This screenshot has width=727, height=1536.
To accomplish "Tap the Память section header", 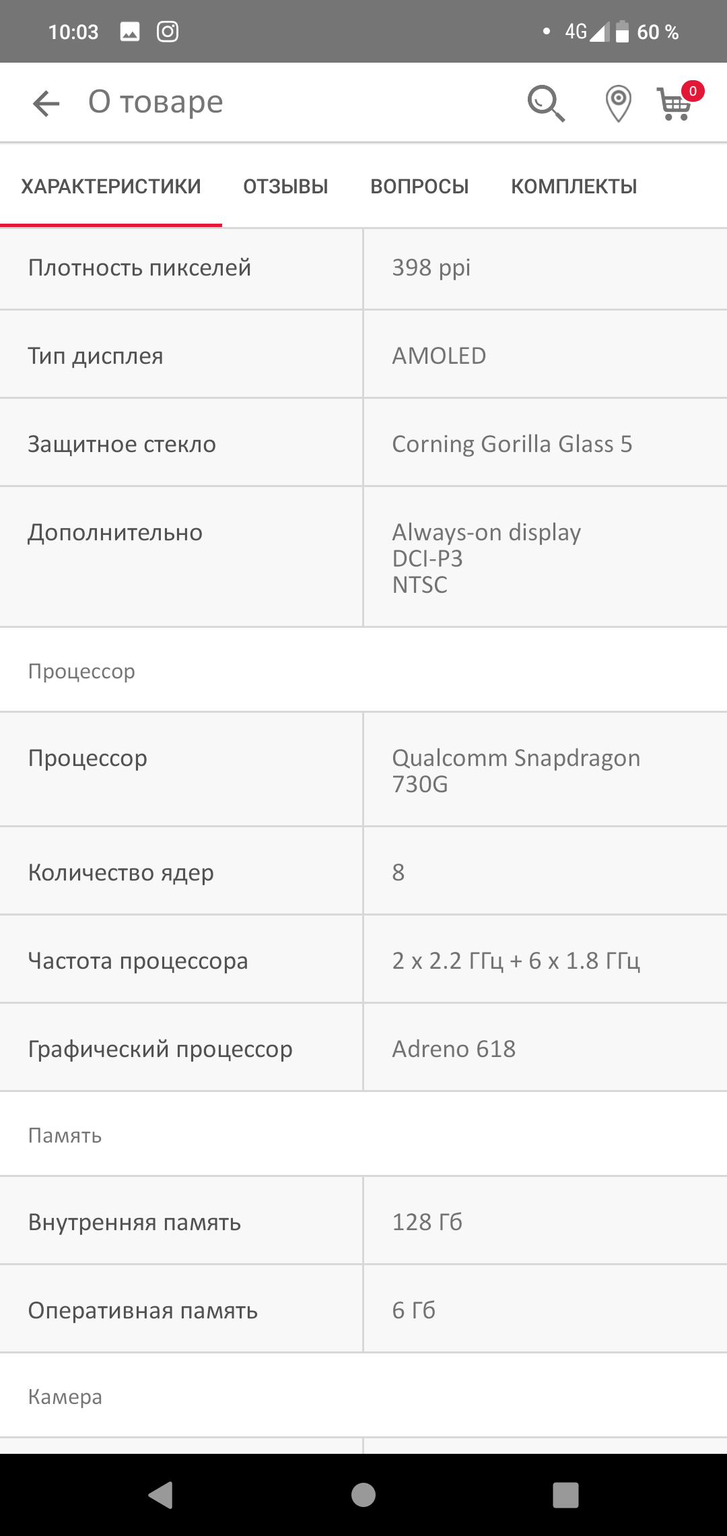I will pyautogui.click(x=65, y=1136).
